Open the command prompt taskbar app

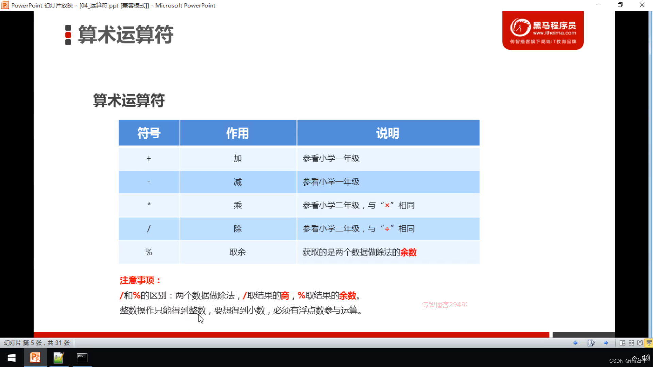tap(82, 357)
